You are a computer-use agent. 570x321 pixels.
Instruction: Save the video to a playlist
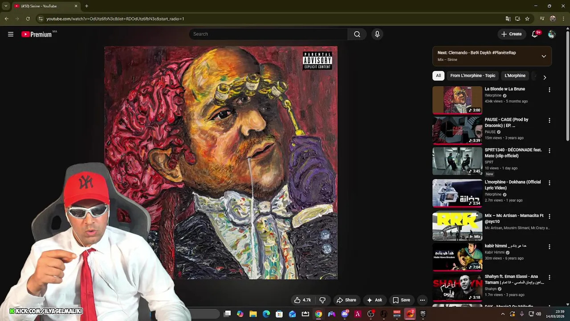pos(401,300)
